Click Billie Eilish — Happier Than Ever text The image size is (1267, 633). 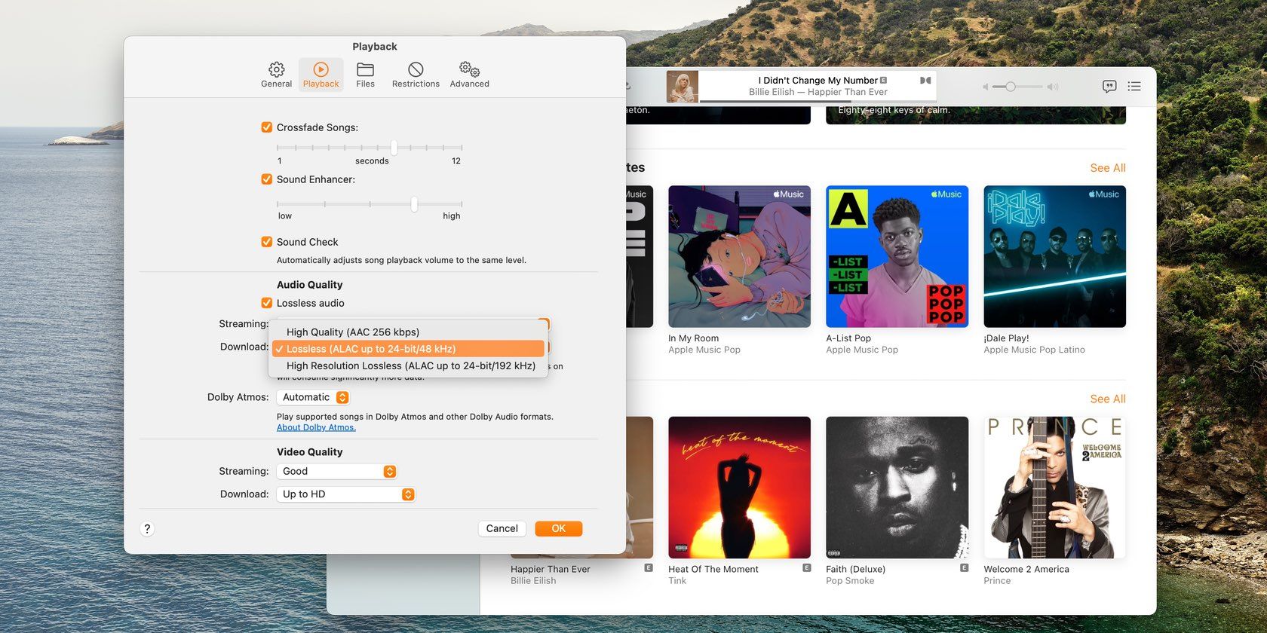coord(818,92)
